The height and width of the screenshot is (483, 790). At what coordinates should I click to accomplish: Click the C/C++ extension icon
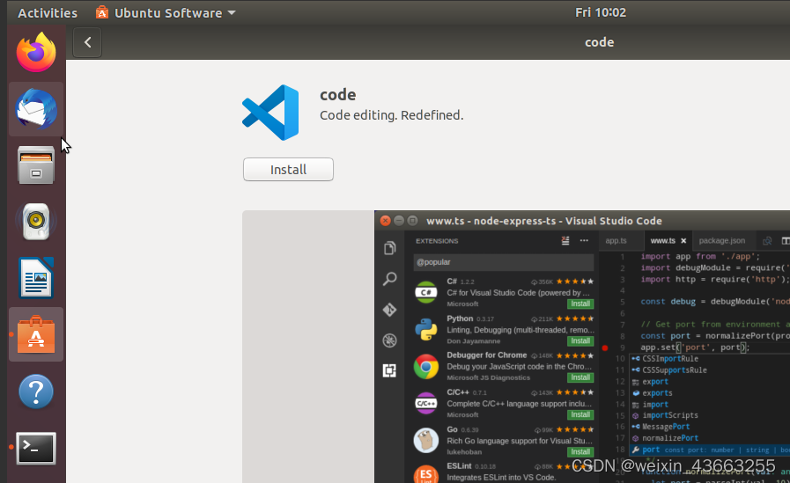[x=426, y=404]
